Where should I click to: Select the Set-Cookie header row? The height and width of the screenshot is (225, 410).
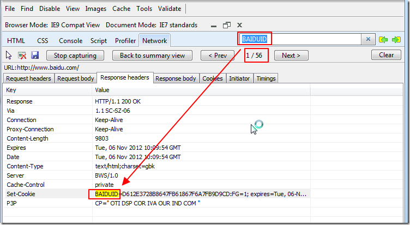click(156, 194)
